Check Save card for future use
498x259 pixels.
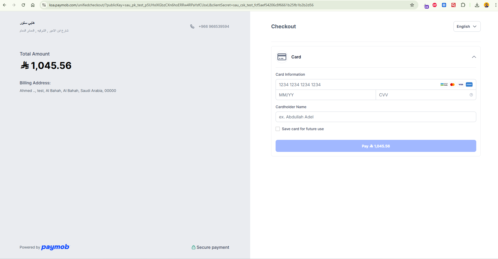tap(278, 129)
